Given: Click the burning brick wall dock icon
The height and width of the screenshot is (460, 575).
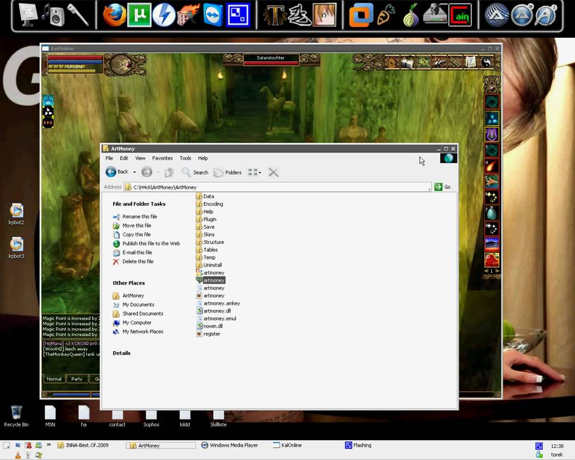Looking at the screenshot, I should coord(188,15).
